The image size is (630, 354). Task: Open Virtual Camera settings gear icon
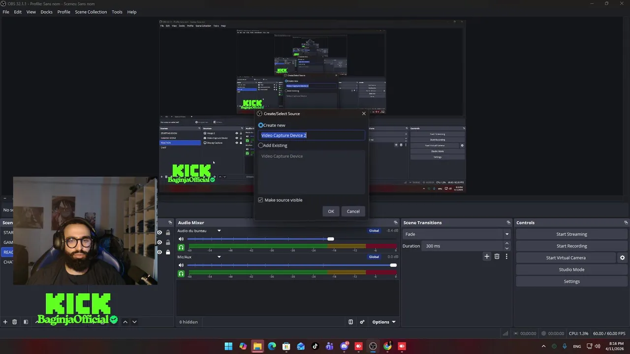click(622, 258)
